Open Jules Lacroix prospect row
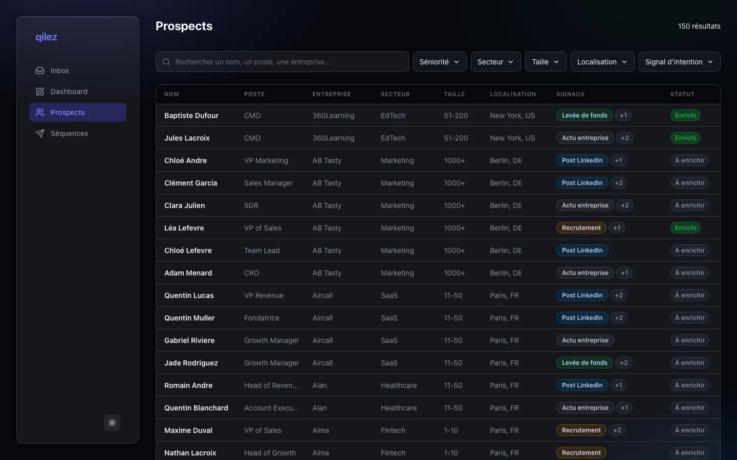The width and height of the screenshot is (737, 460). point(438,138)
